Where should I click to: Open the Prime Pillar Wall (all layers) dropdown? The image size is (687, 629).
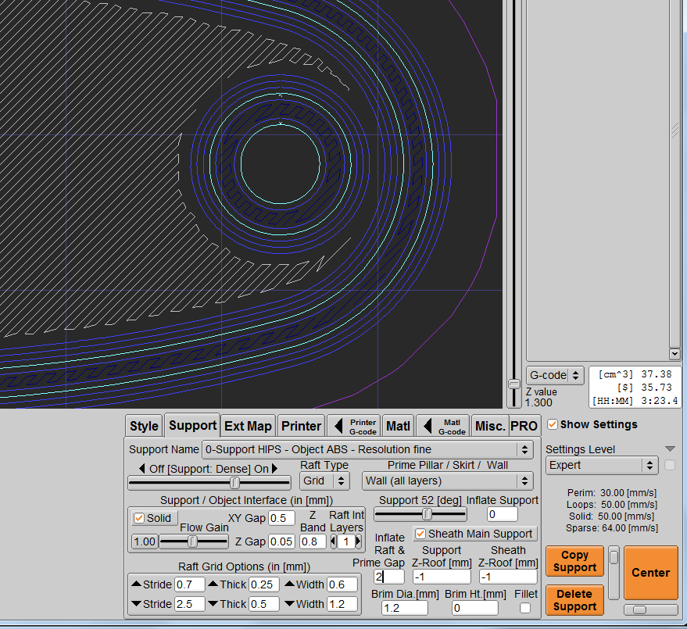(447, 481)
